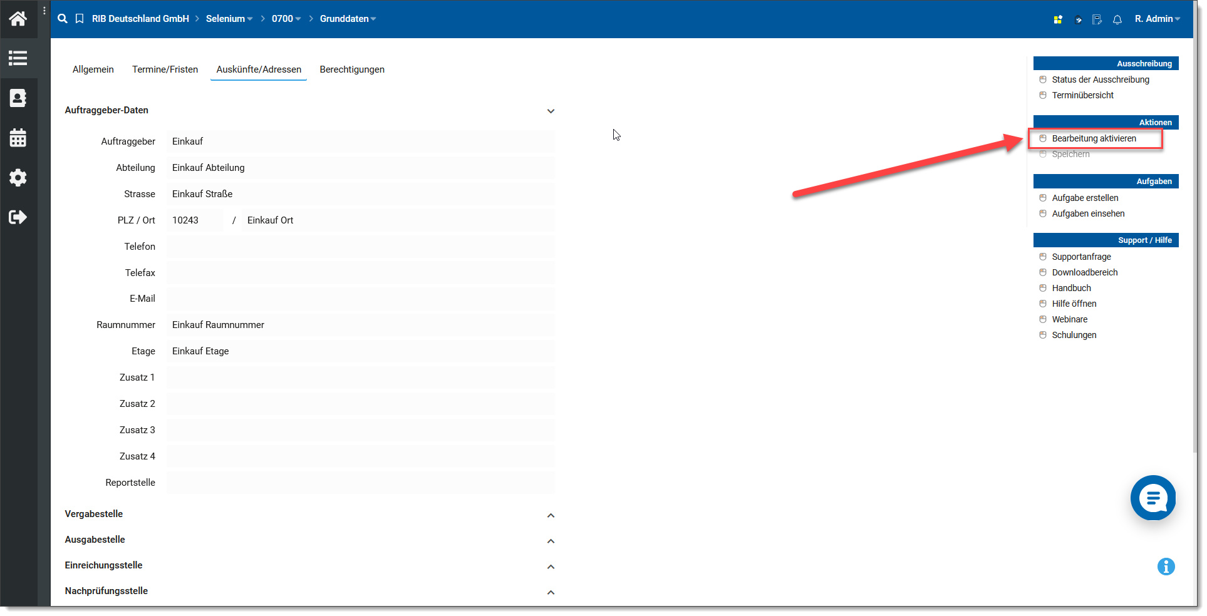This screenshot has height=616, width=1207.
Task: Click the Zusatz 1 input field
Action: pyautogui.click(x=361, y=377)
